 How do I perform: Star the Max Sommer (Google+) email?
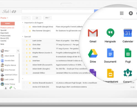click(x=27, y=31)
